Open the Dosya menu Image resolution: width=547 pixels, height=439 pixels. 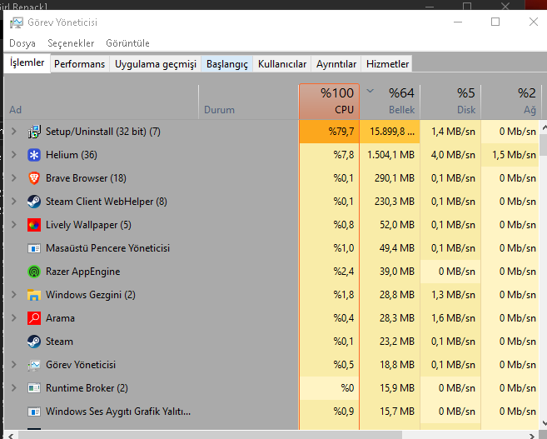pos(22,43)
